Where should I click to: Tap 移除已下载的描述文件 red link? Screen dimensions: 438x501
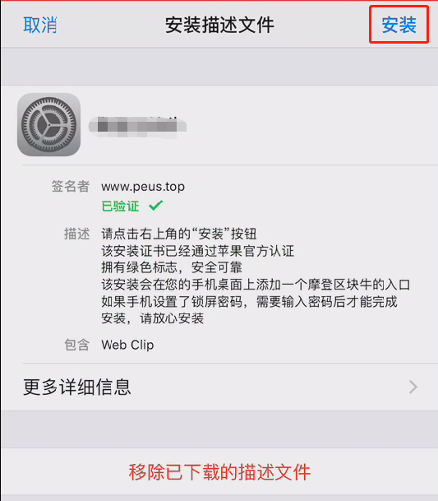[x=219, y=472]
